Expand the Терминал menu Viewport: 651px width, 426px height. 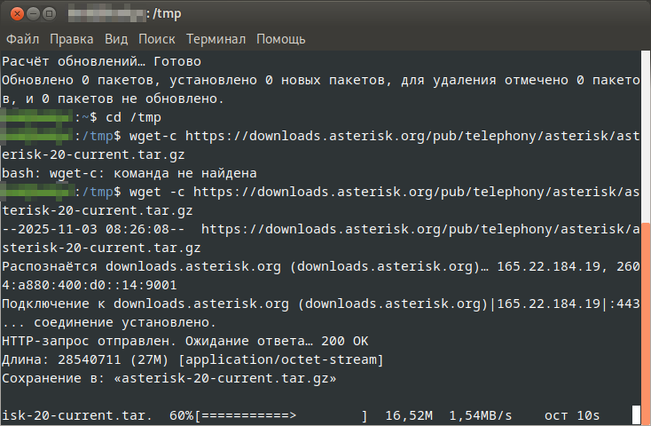[x=216, y=39]
